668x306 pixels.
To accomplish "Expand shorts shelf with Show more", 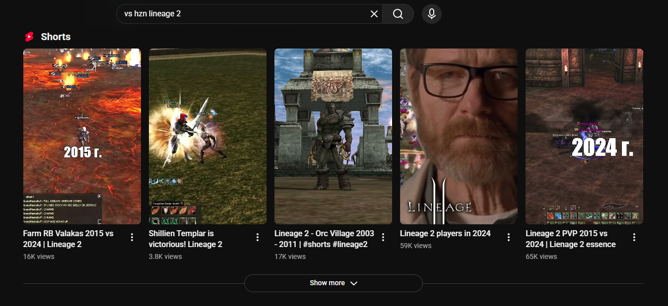I will click(333, 283).
